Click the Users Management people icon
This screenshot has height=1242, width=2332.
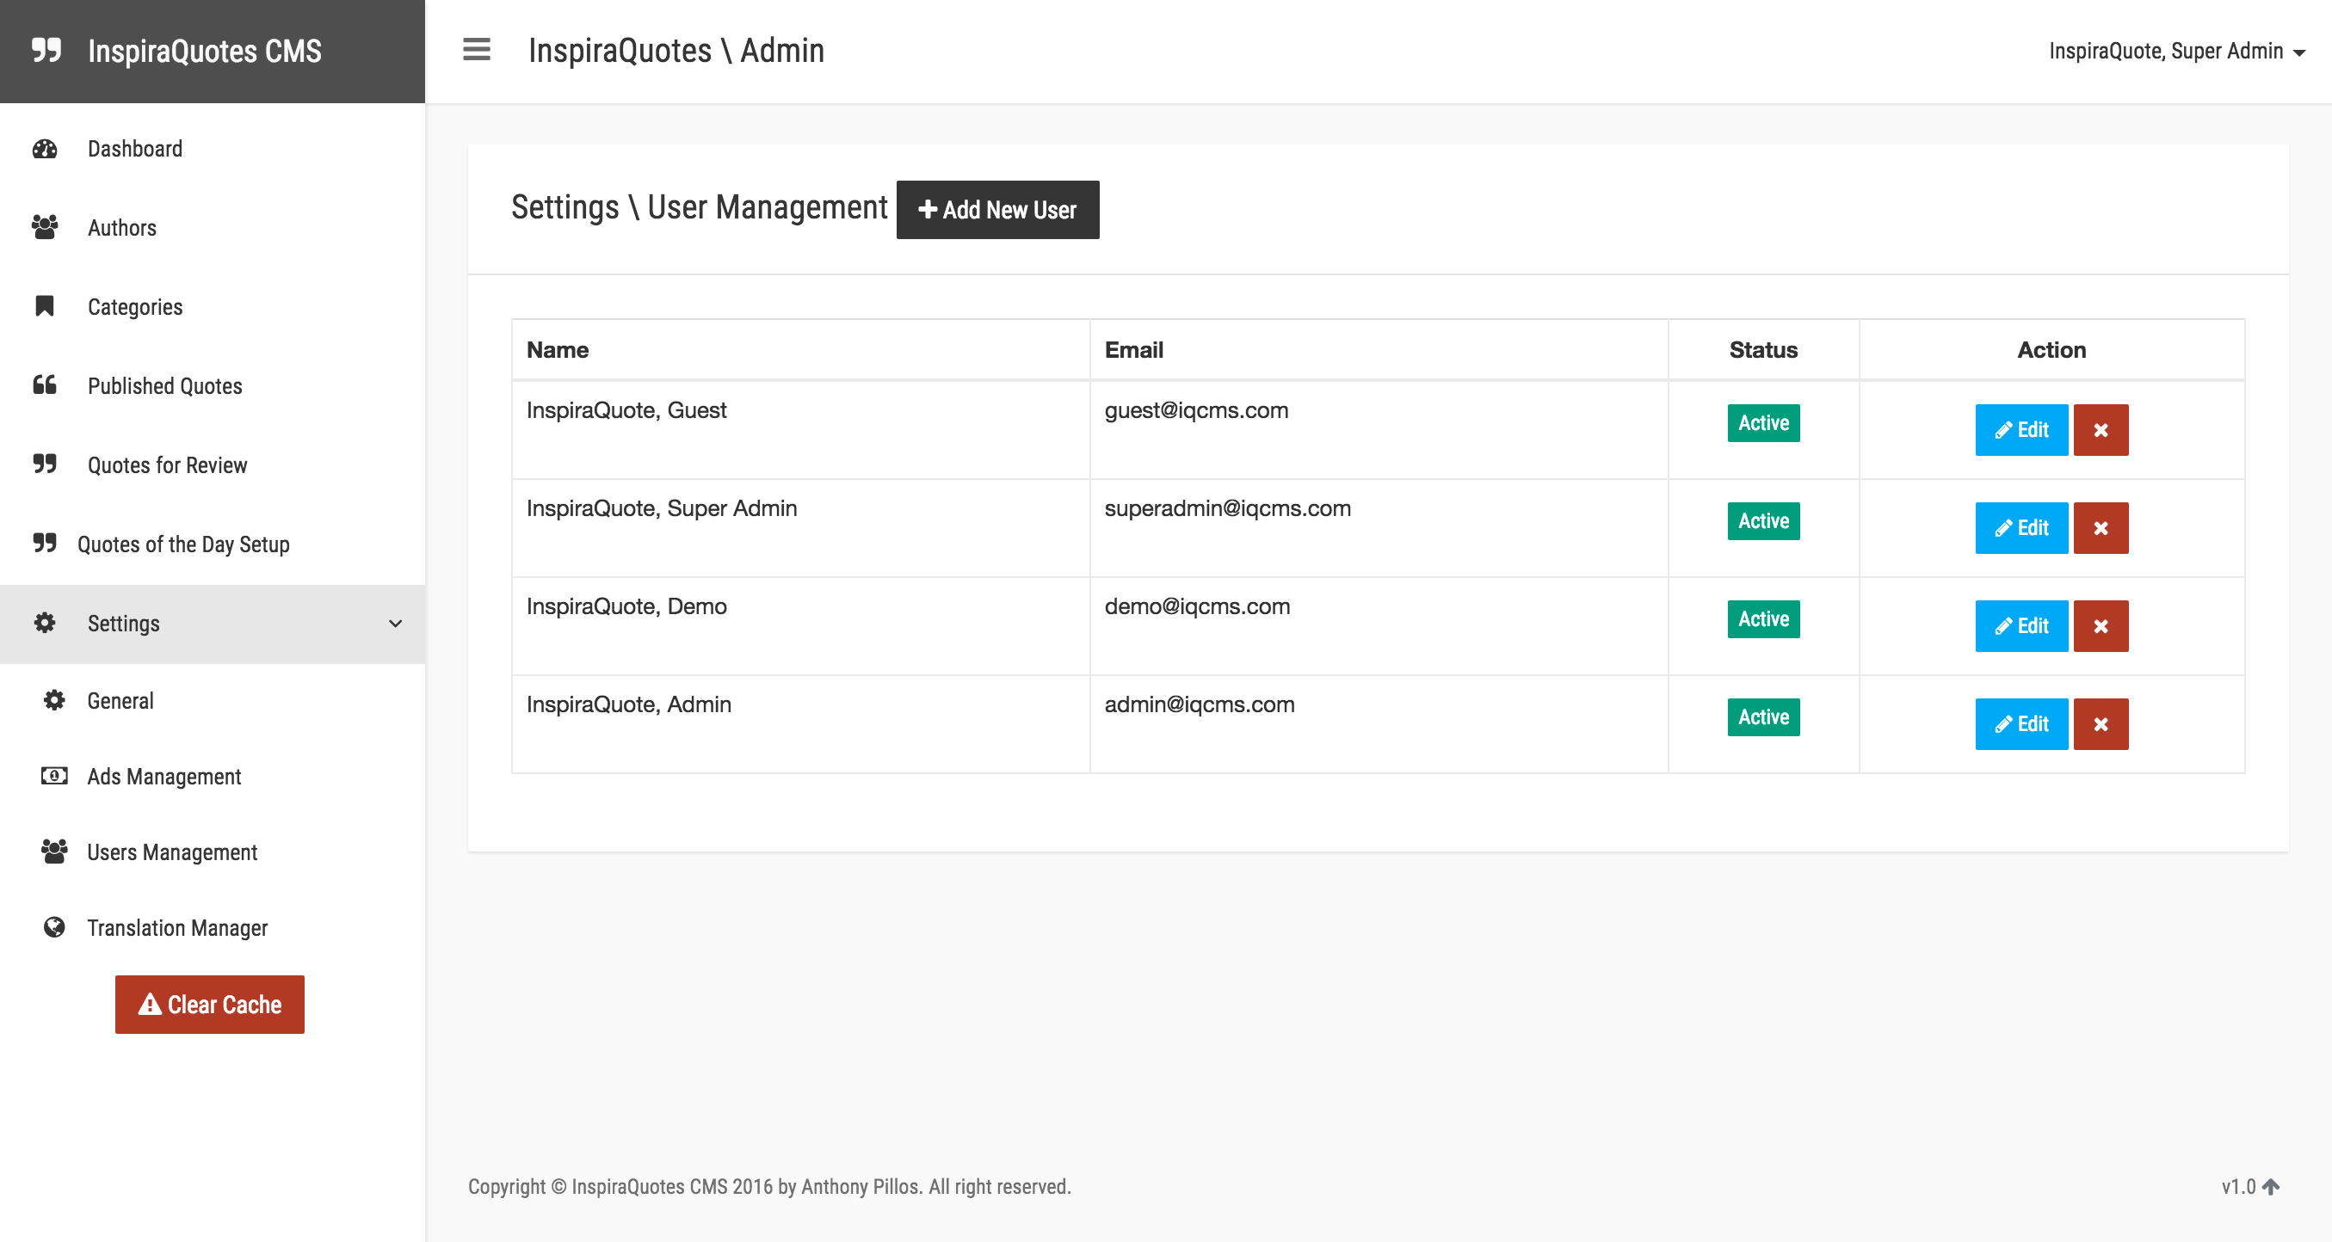point(54,852)
